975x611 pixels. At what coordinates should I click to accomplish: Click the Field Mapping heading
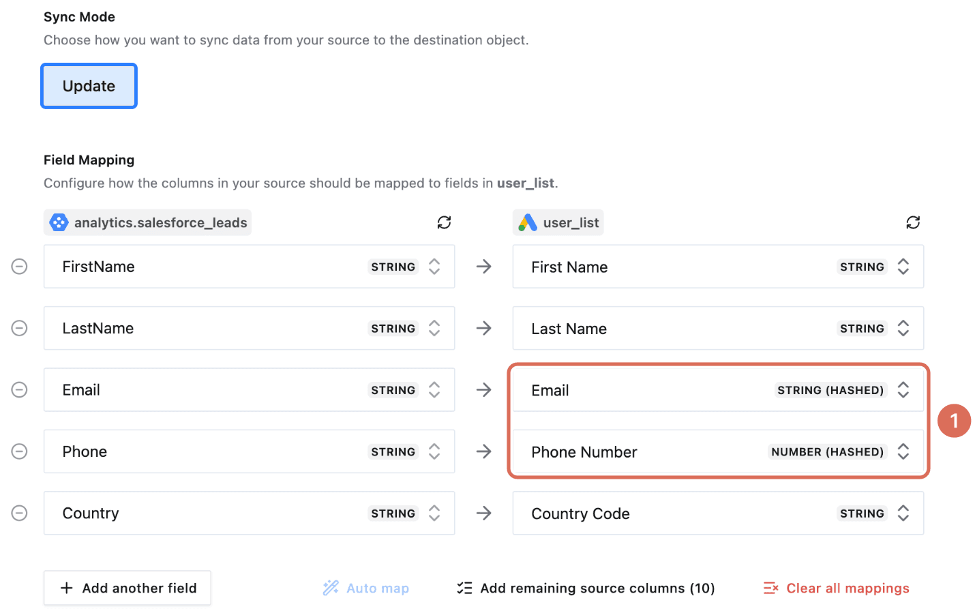89,160
